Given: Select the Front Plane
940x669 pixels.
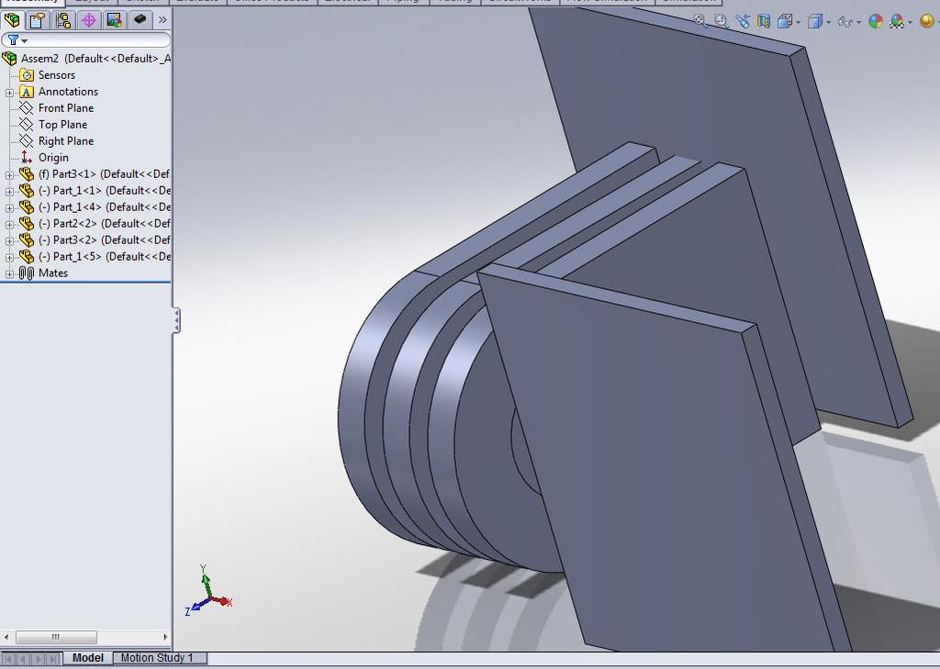Looking at the screenshot, I should pos(66,108).
